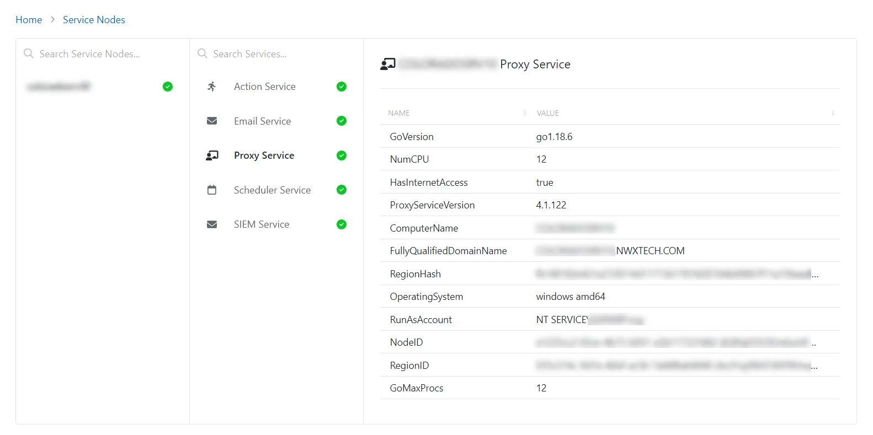Click the NodeID row name
This screenshot has height=435, width=873.
pyautogui.click(x=406, y=342)
